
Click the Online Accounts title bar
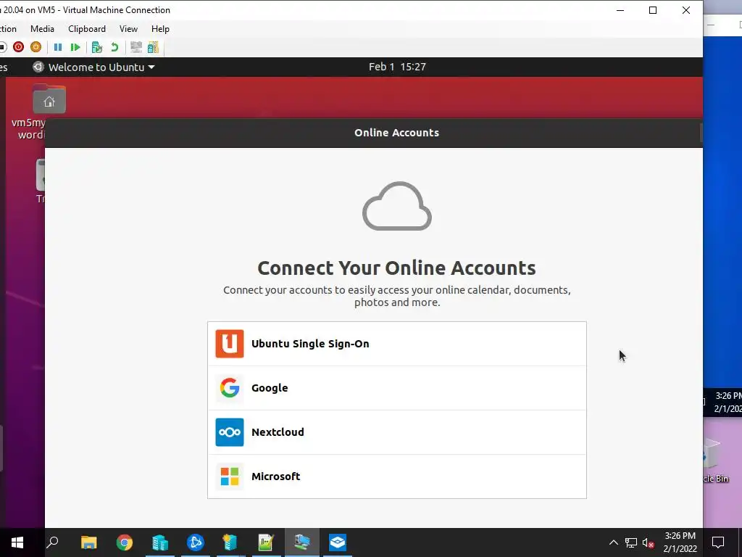[x=373, y=133]
